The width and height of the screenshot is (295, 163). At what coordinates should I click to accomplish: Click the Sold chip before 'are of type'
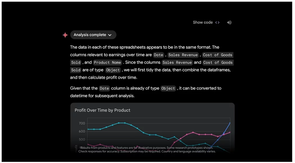[x=76, y=70]
